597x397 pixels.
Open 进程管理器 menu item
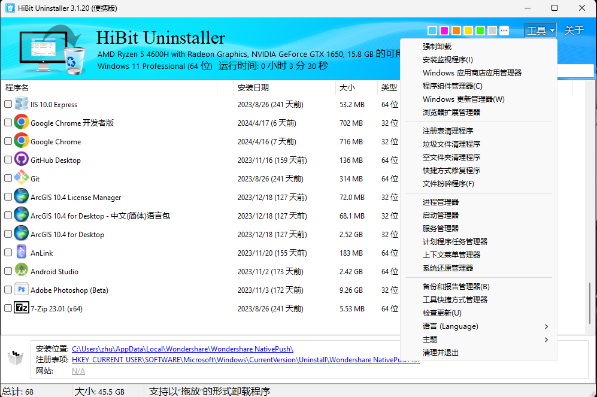(478, 202)
